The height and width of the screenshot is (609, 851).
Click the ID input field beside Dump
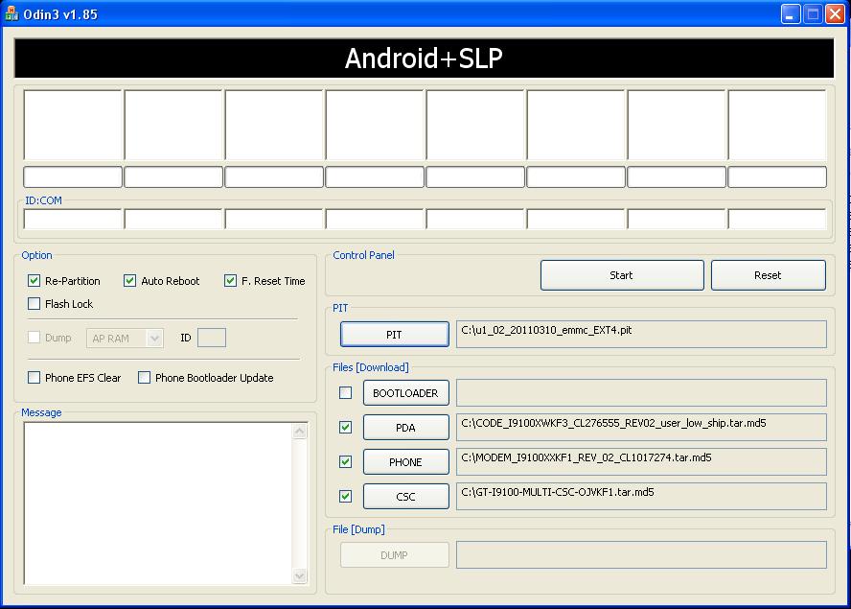coord(212,338)
